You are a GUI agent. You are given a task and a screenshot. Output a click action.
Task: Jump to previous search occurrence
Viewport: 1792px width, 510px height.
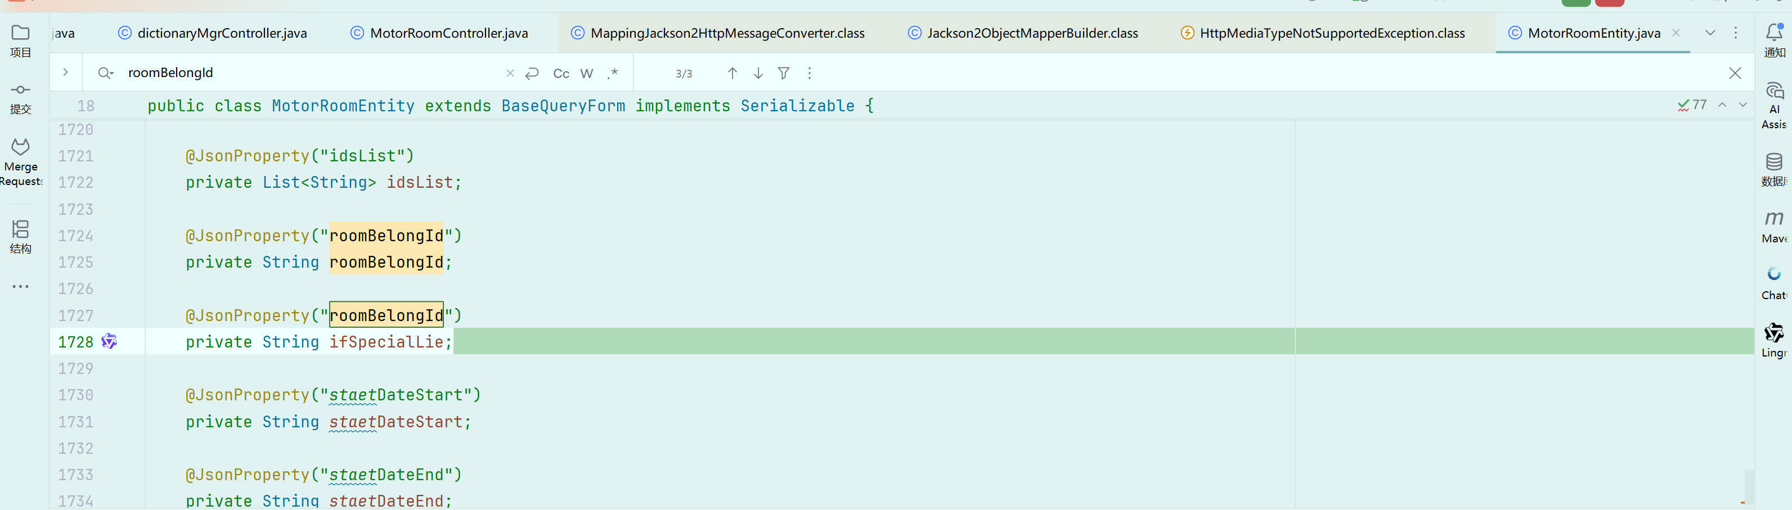[x=733, y=73]
